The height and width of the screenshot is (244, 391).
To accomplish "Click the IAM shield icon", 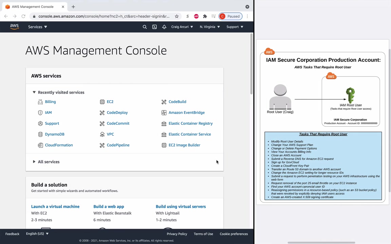I will tap(40, 113).
